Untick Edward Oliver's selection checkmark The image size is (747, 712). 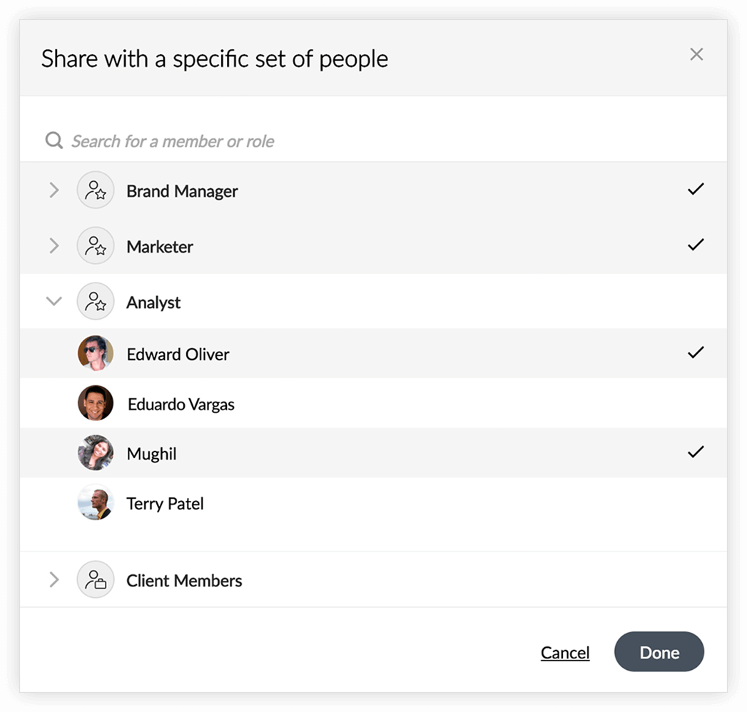pos(696,352)
